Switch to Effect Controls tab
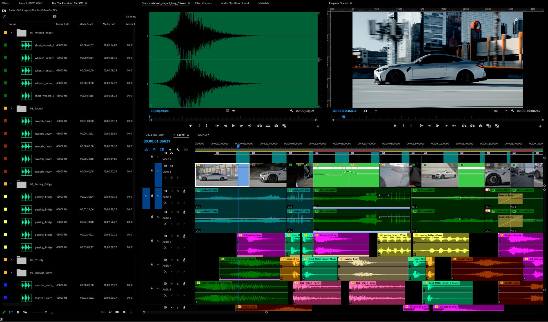This screenshot has width=548, height=322. tap(203, 3)
